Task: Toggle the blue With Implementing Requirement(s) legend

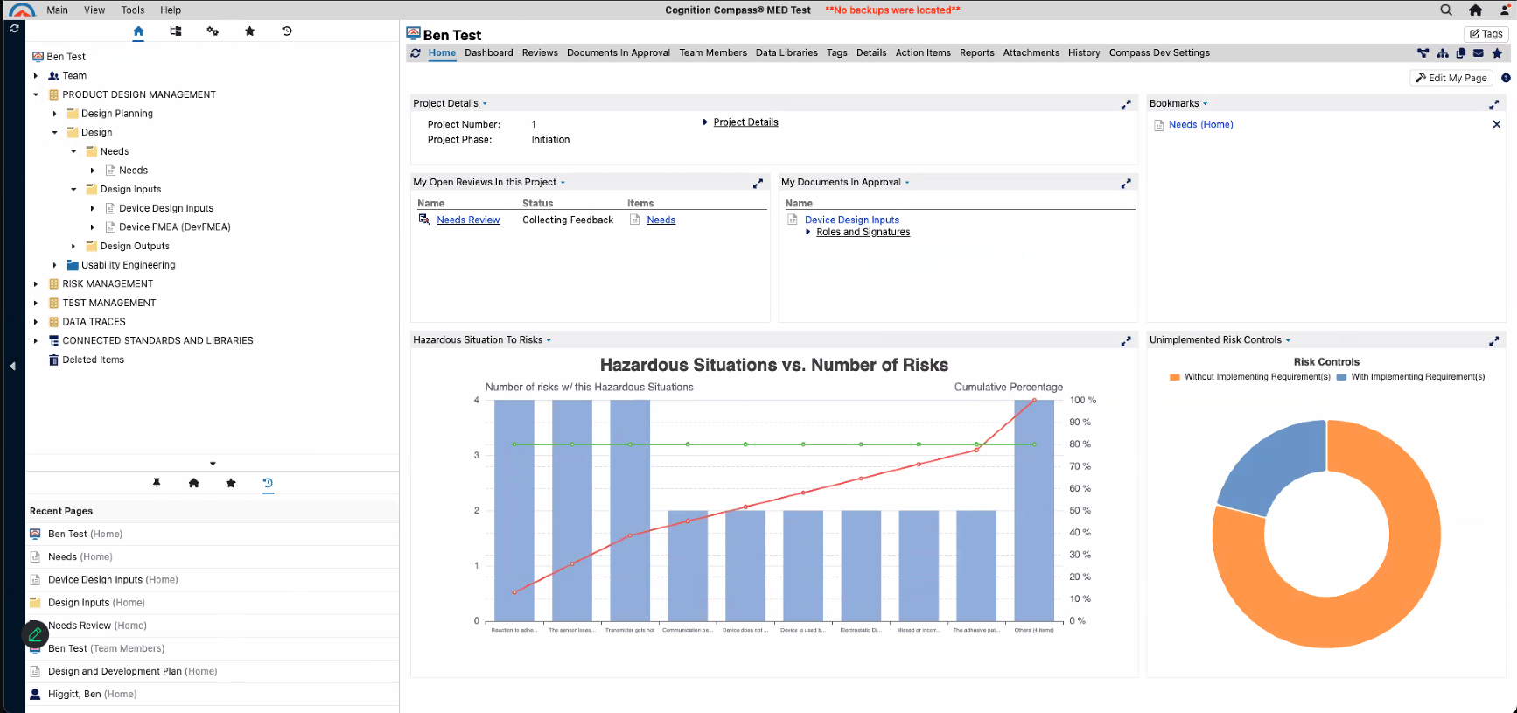Action: (1411, 377)
